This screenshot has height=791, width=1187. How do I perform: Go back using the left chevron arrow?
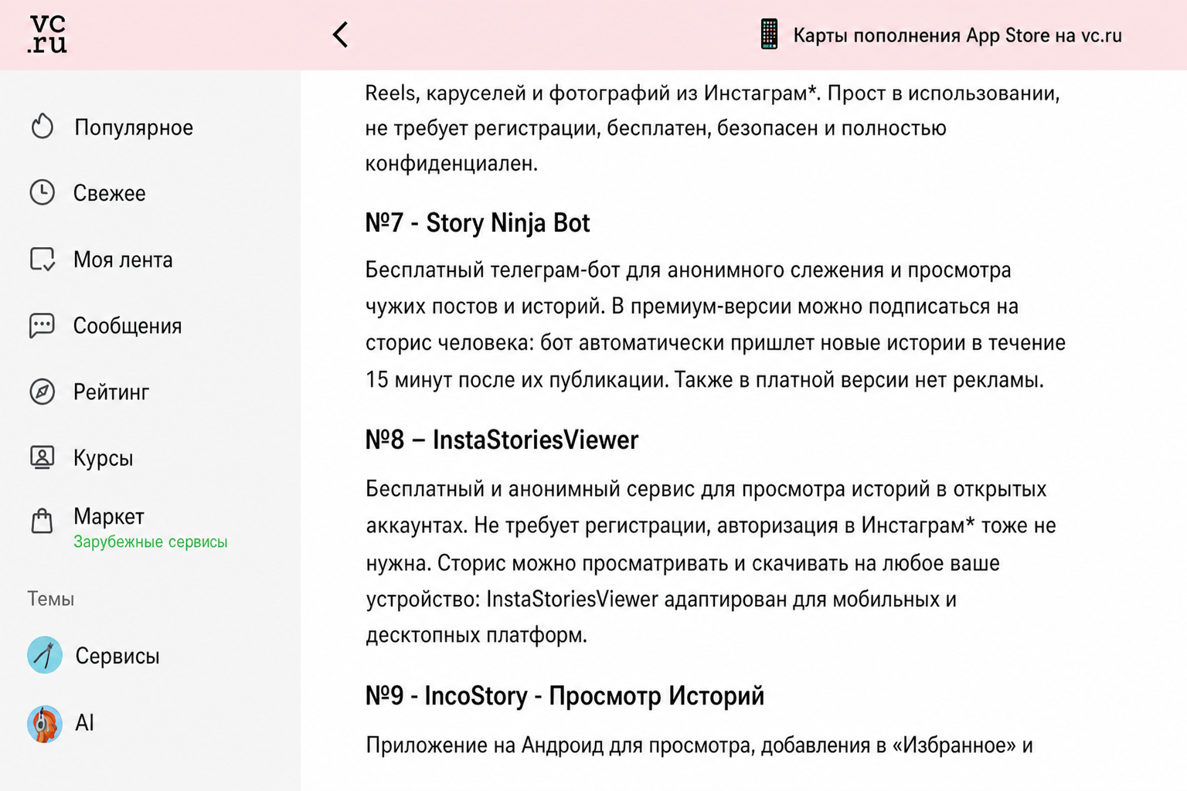pos(341,35)
